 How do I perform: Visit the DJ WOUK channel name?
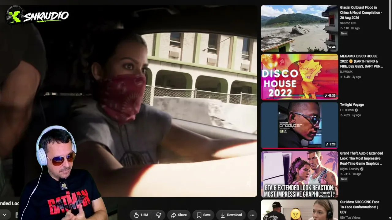click(x=346, y=72)
